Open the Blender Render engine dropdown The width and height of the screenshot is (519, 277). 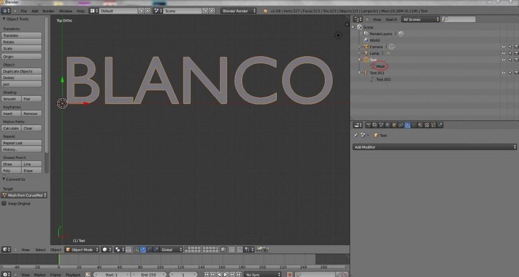coord(239,11)
